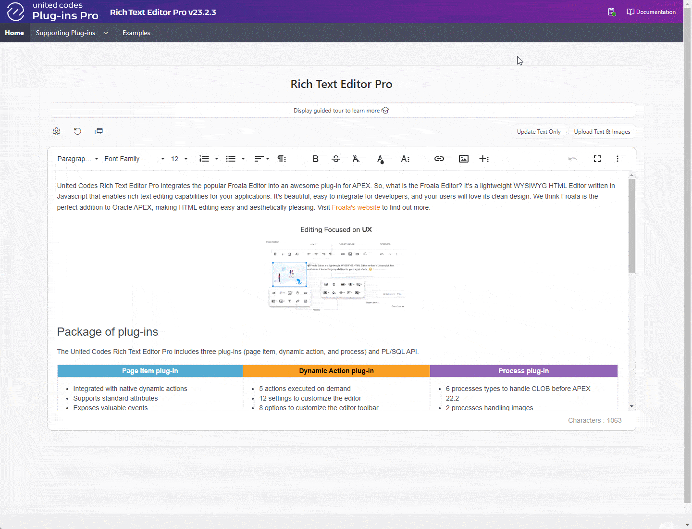692x529 pixels.
Task: Insert an ordered list
Action: (x=204, y=159)
